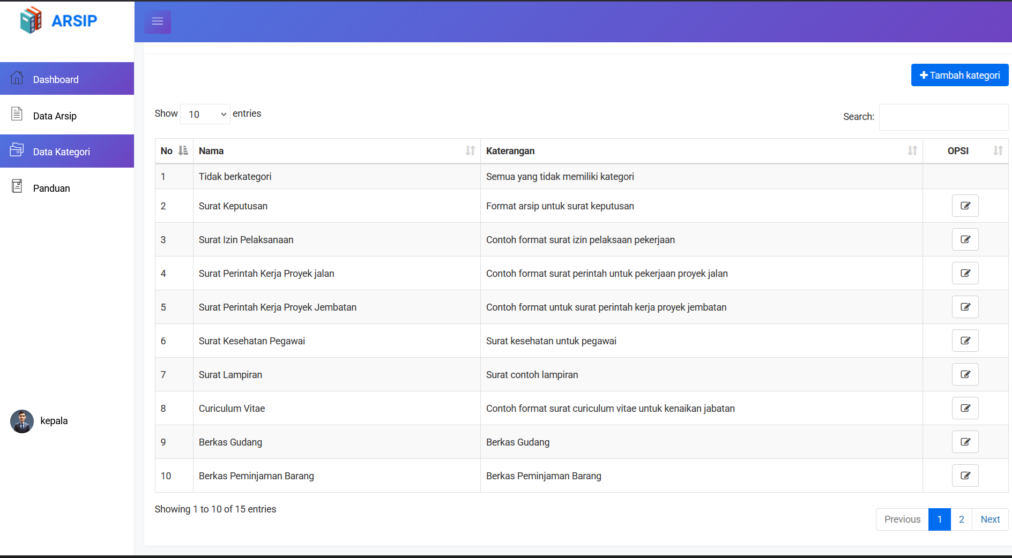Open the Show entries count dropdown

pyautogui.click(x=205, y=114)
